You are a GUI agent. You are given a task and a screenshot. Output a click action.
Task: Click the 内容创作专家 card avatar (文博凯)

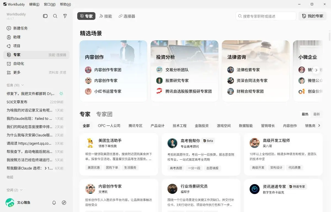[90, 189]
